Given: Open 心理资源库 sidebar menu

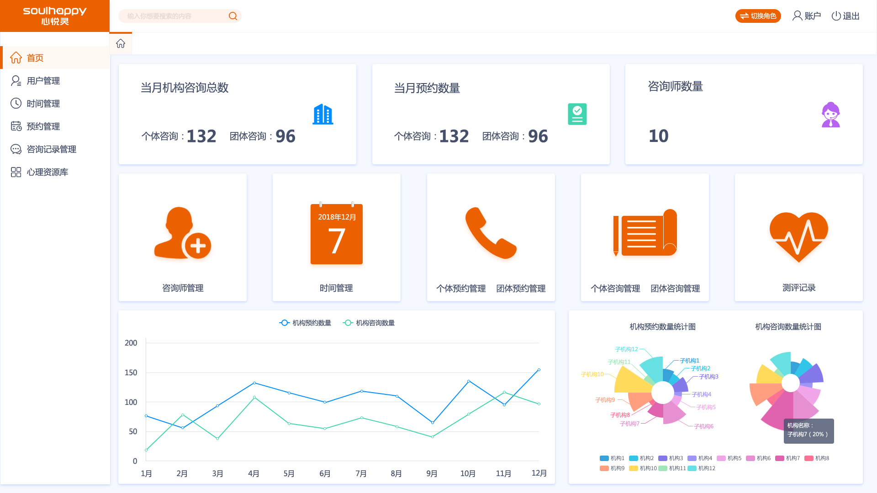Looking at the screenshot, I should pos(47,172).
